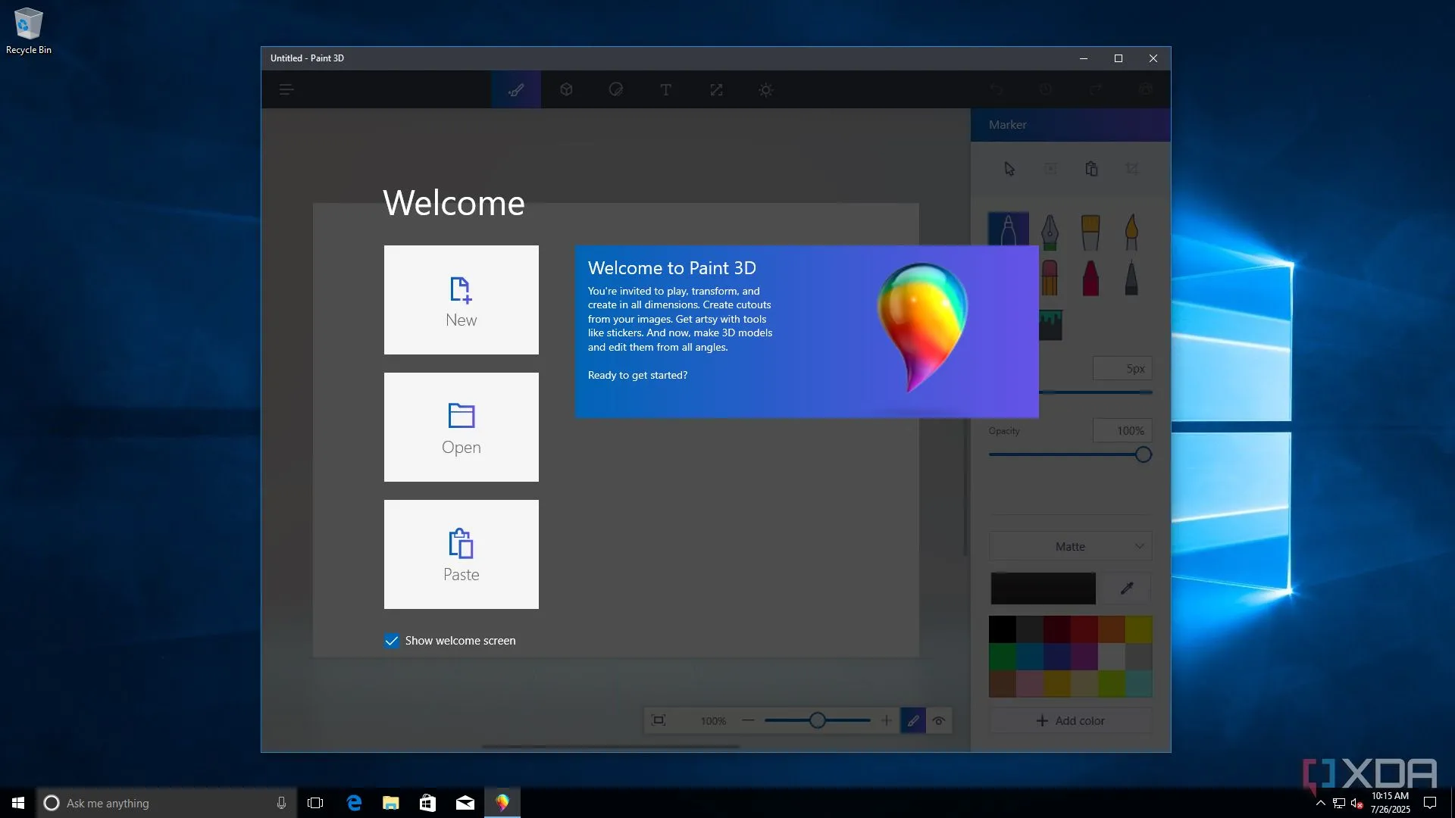Adjust the Opacity slider handle

[1144, 454]
